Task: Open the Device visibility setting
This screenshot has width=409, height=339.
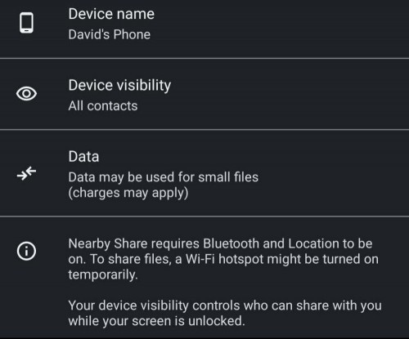Action: [204, 94]
